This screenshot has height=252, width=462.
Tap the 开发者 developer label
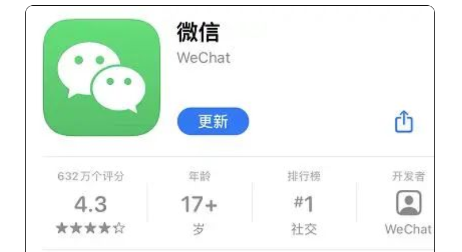[408, 176]
